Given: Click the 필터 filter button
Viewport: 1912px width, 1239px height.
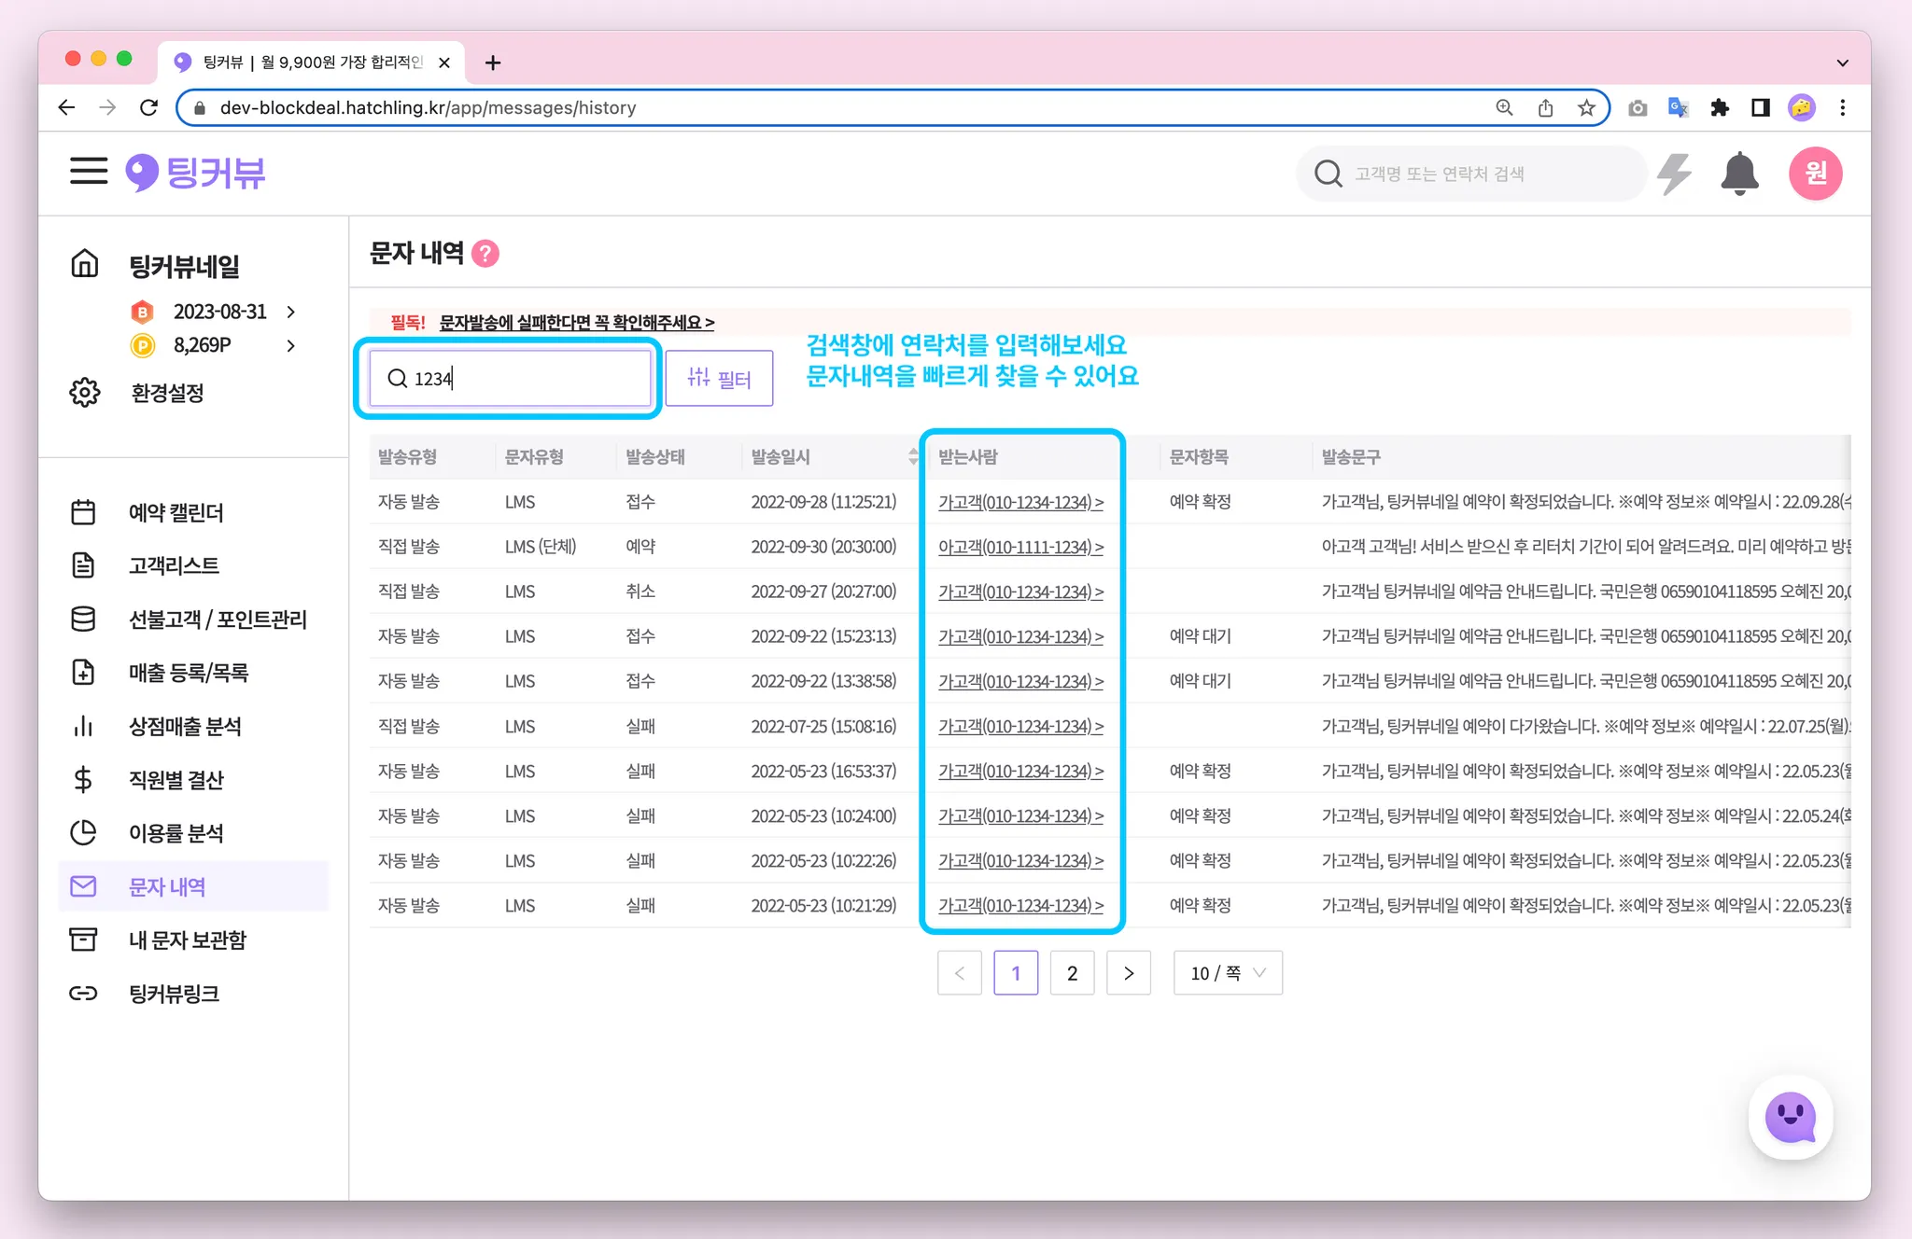Looking at the screenshot, I should coord(719,378).
